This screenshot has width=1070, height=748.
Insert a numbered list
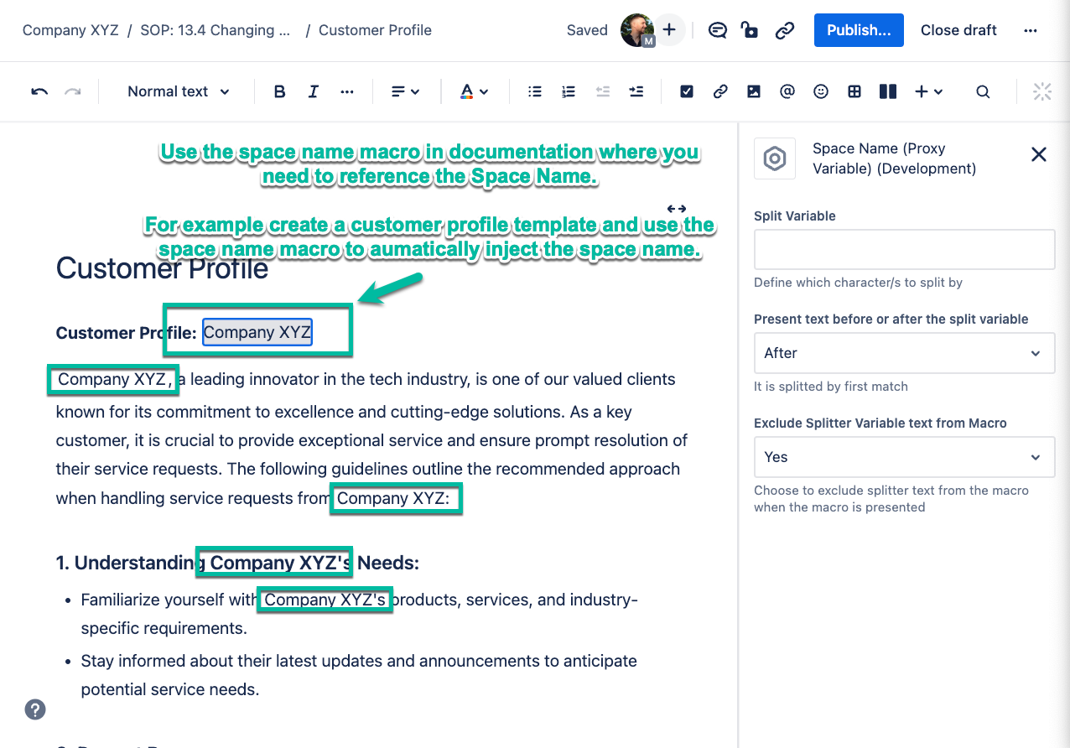[569, 92]
